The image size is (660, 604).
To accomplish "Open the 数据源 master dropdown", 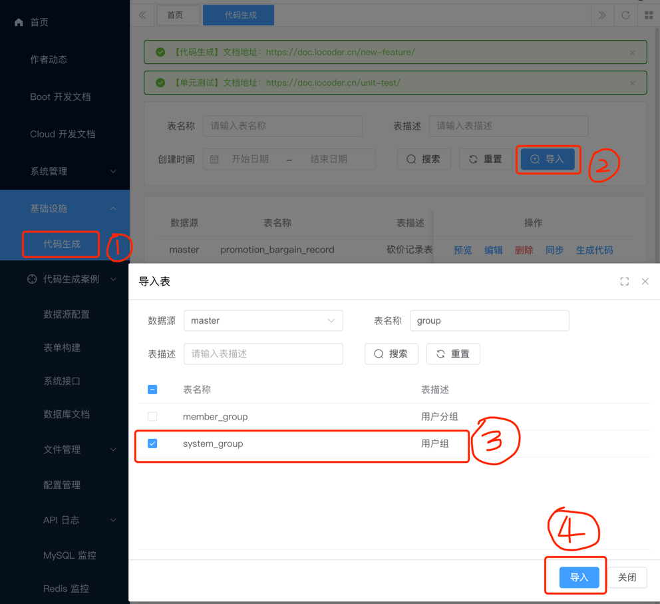I will click(x=263, y=320).
